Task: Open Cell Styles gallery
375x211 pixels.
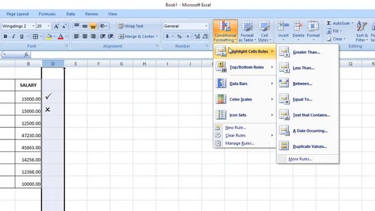Action: click(264, 31)
